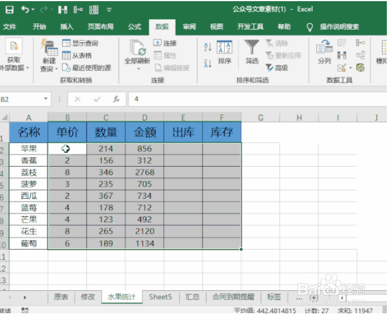Select column H header
Image resolution: width=388 pixels, height=315 pixels.
click(299, 117)
